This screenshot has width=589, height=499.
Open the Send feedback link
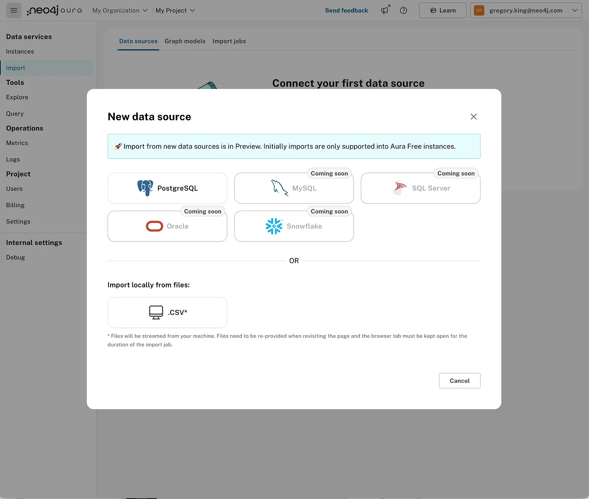(347, 10)
